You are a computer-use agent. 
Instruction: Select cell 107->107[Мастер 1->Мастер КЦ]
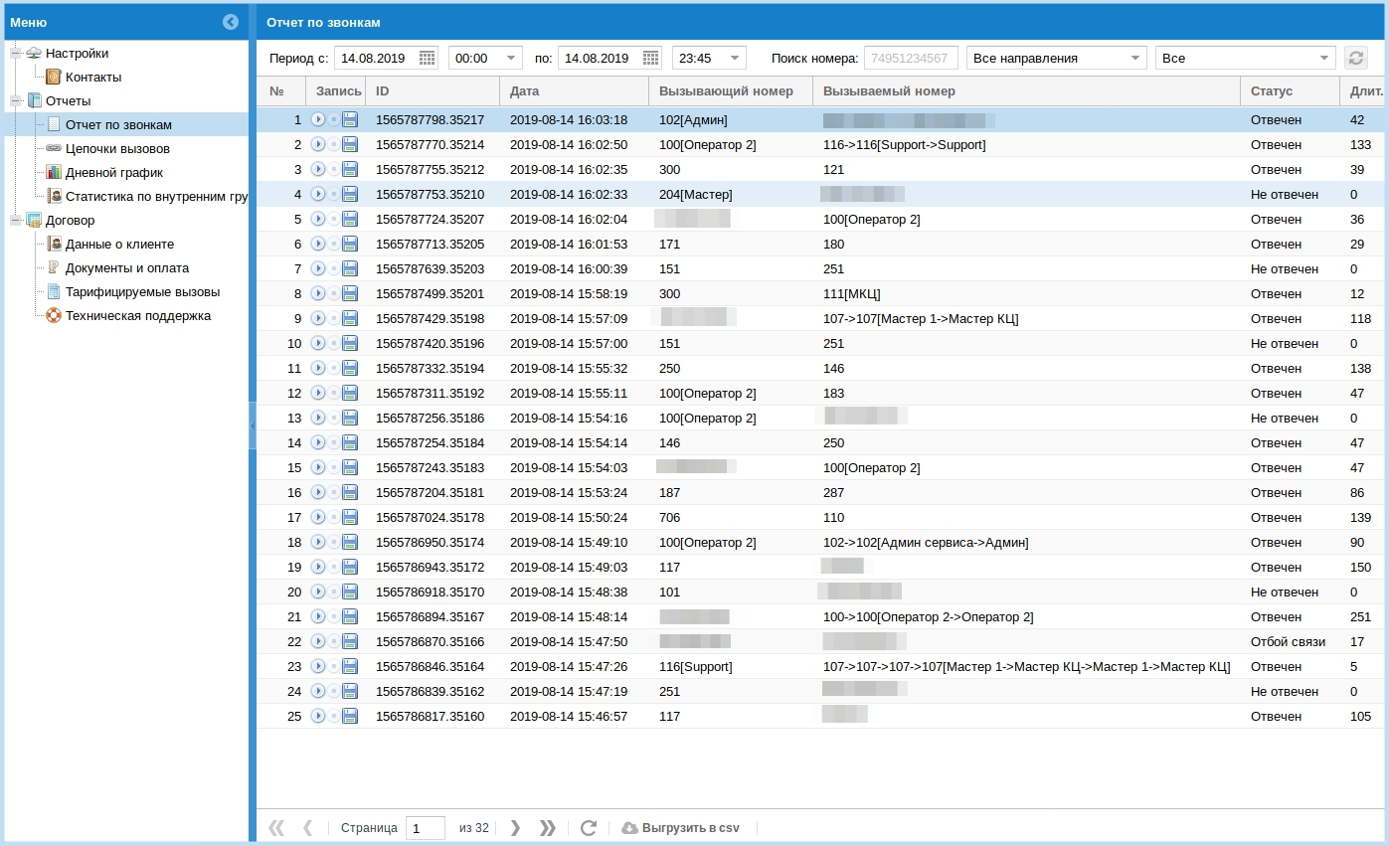pyautogui.click(x=921, y=318)
